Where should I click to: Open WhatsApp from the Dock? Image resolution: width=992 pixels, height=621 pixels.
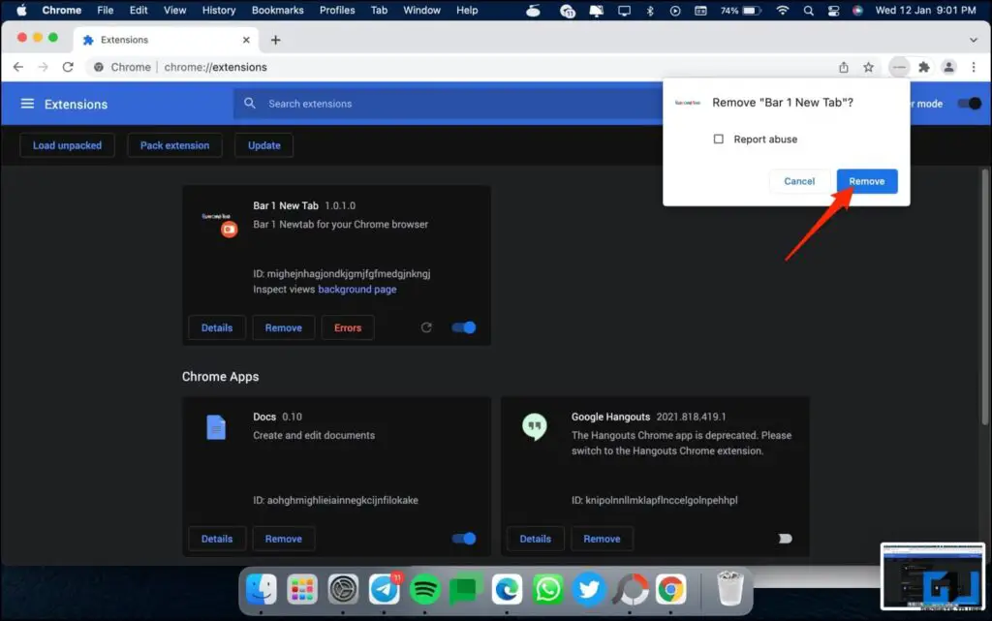click(548, 589)
